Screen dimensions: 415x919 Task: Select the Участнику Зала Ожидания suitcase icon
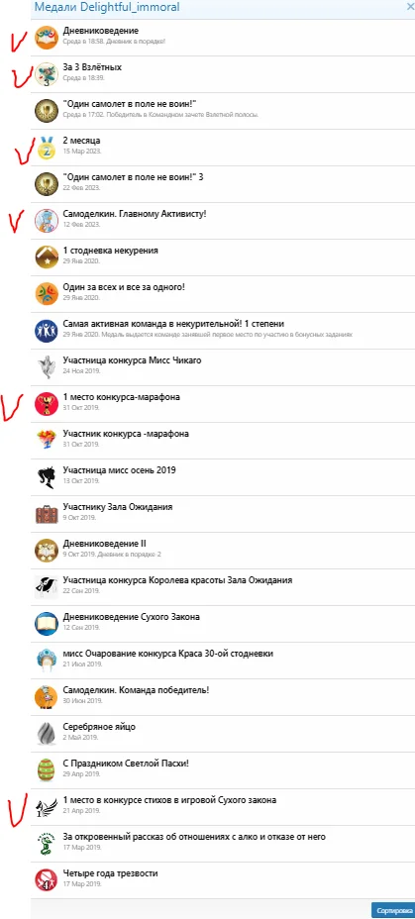46,513
